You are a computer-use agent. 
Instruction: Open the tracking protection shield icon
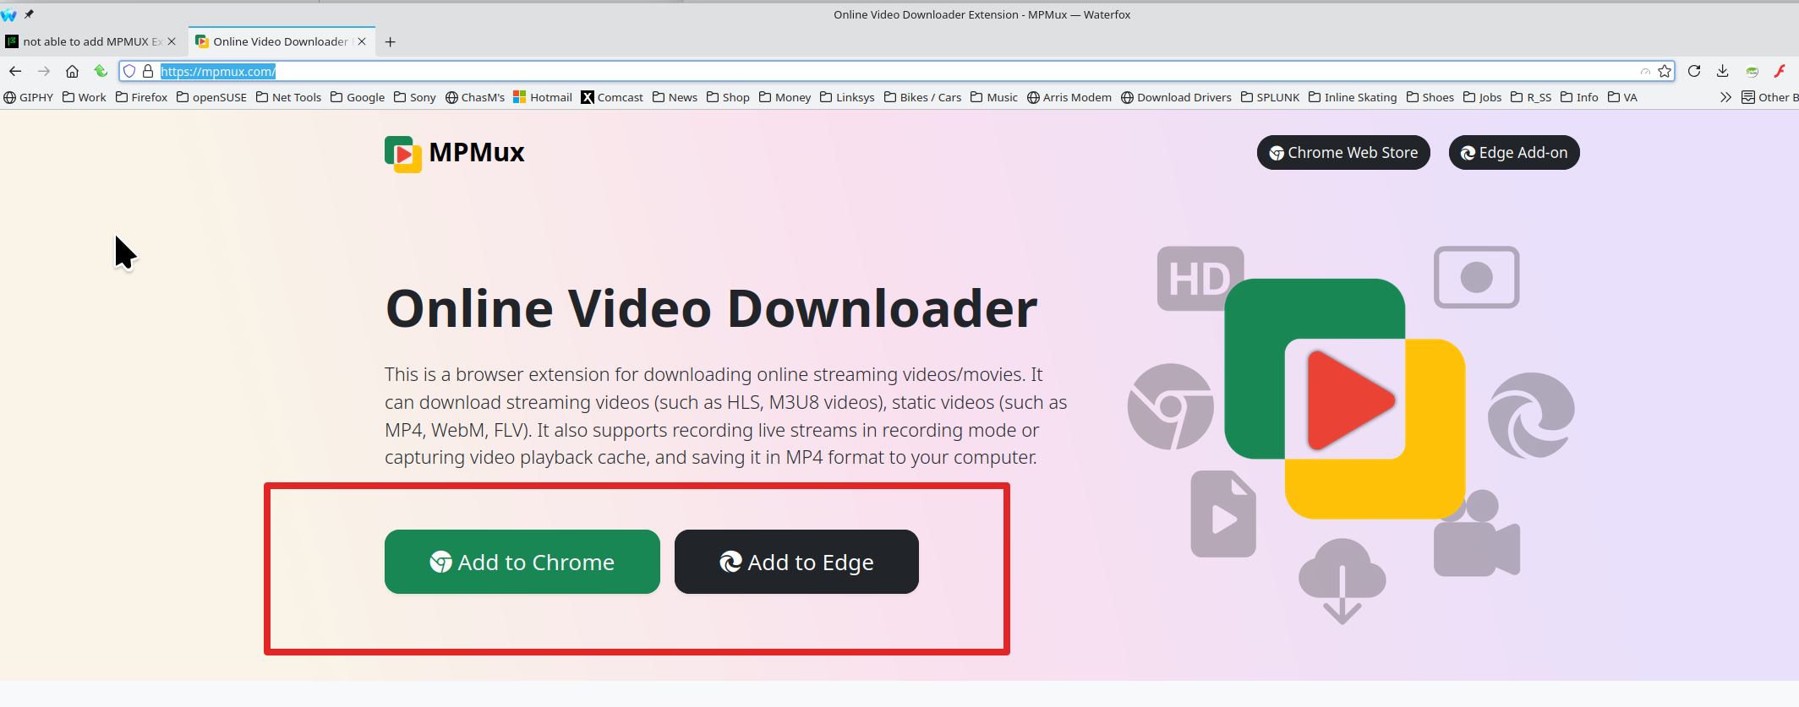130,71
